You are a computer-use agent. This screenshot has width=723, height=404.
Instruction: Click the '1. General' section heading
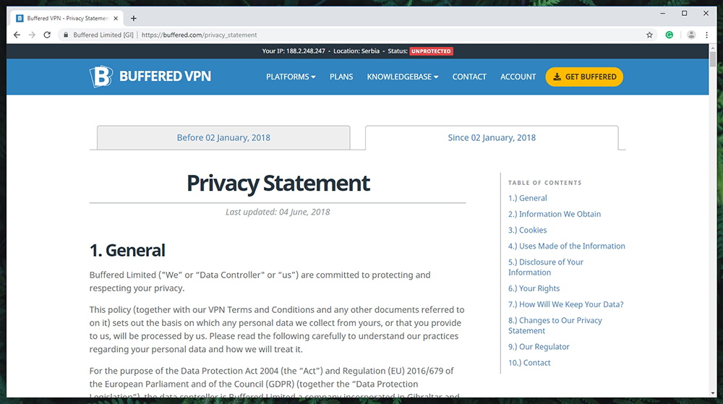point(127,251)
